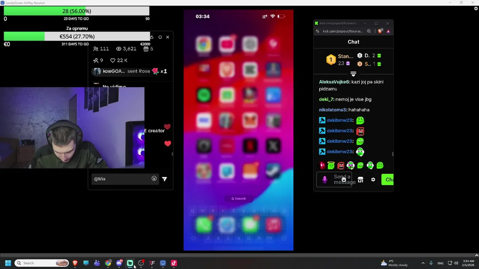Click the rose gift emoji from kowGOA
This screenshot has height=269, width=479.
[x=155, y=71]
